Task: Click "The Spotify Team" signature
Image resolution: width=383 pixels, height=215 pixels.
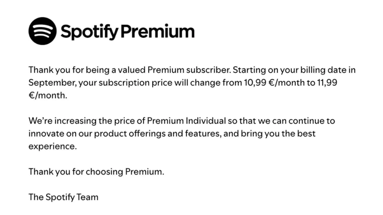Action: tap(63, 197)
